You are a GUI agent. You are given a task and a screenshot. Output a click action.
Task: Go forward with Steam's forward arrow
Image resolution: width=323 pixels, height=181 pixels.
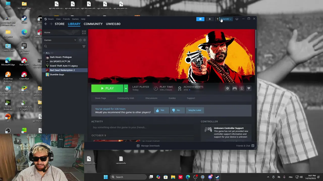(x=51, y=24)
